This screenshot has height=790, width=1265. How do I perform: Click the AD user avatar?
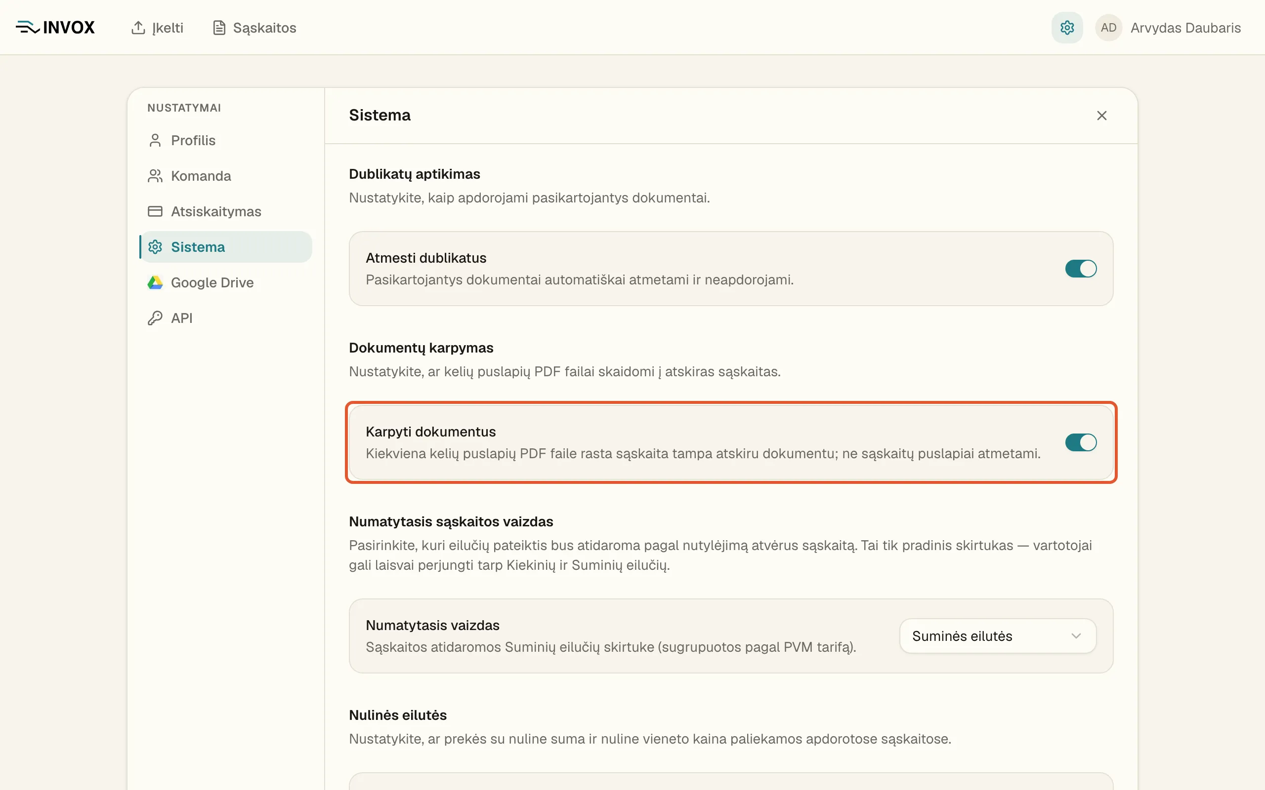1108,28
